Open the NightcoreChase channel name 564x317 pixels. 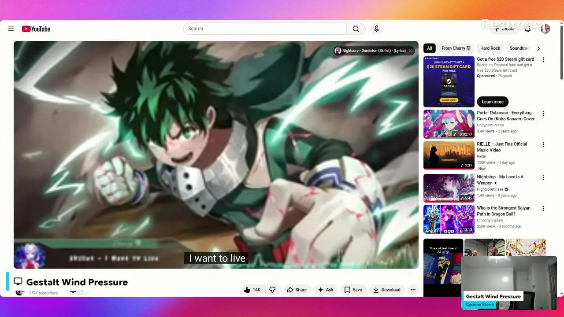click(490, 189)
